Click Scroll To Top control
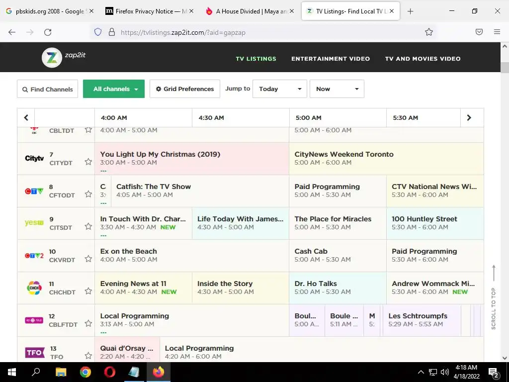 point(494,297)
